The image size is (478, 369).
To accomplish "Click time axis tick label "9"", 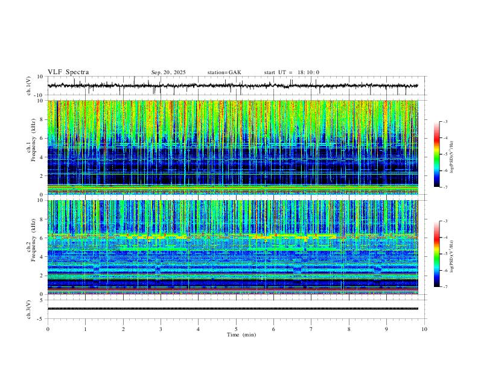I will pos(386,329).
